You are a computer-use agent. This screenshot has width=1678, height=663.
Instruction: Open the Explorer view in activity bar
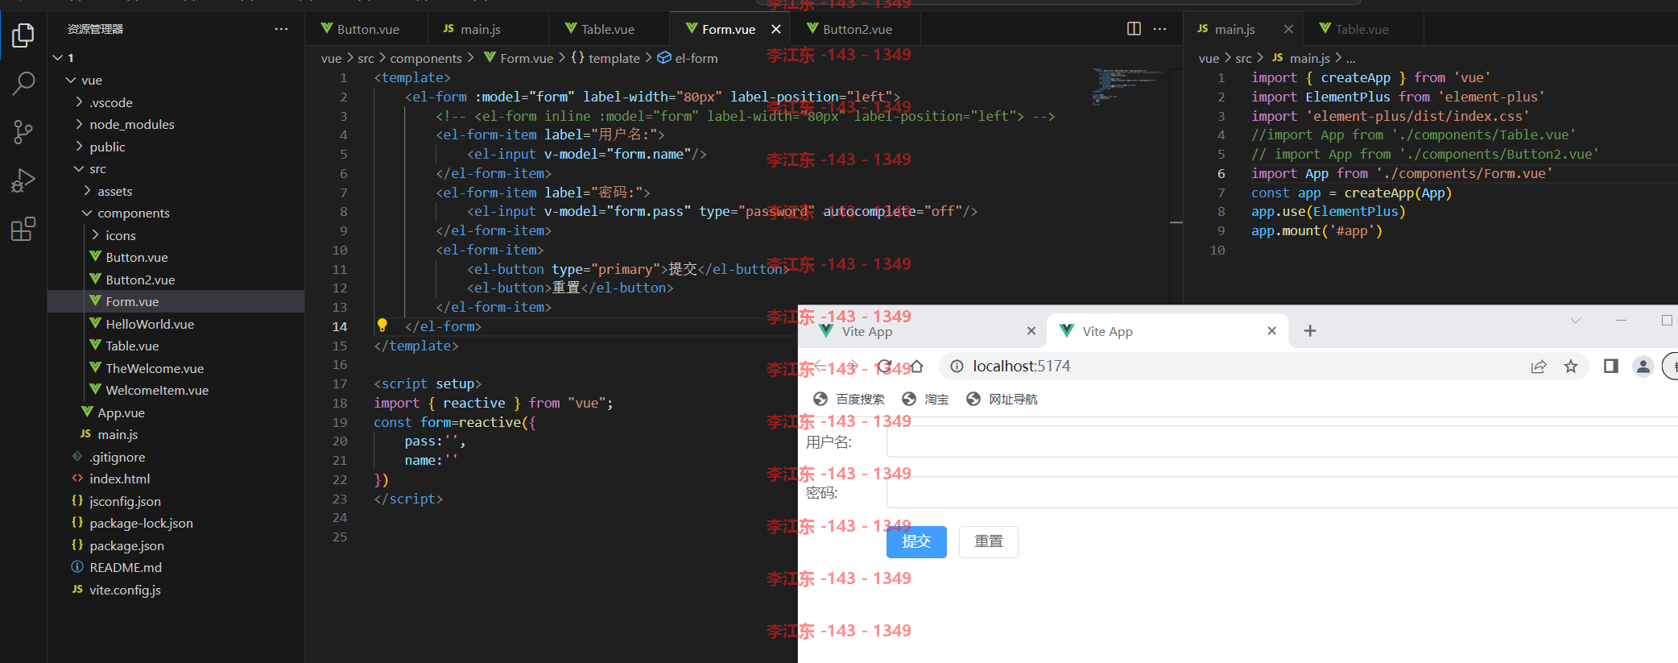click(23, 35)
